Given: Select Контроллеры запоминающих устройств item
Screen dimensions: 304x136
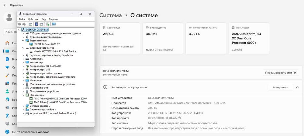Looking at the screenshot, I should tap(53, 77).
